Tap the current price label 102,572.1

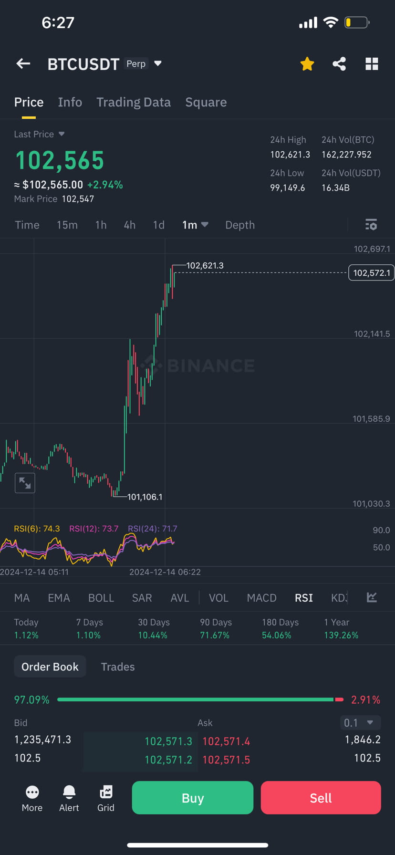pyautogui.click(x=372, y=272)
